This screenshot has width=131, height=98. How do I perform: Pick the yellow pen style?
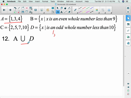[x=84, y=12]
